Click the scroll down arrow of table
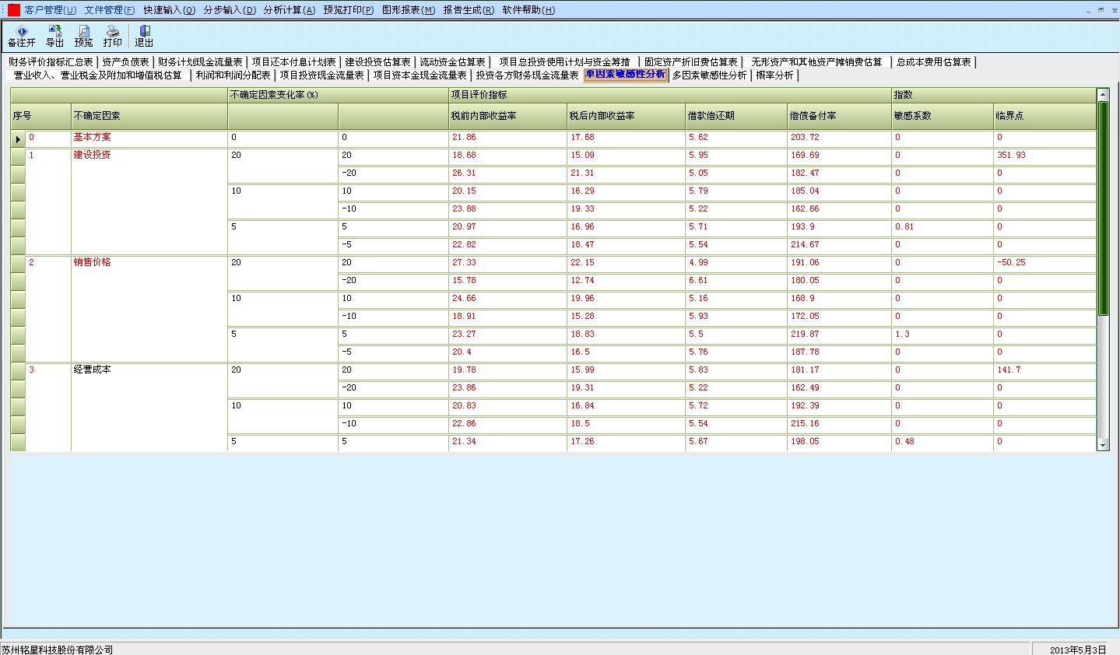1120x655 pixels. [1103, 445]
